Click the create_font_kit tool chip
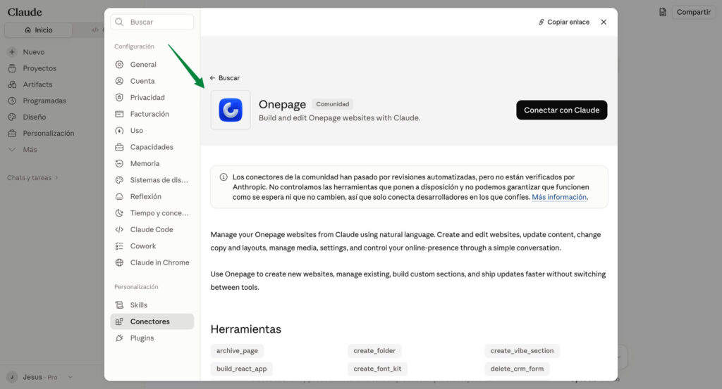The image size is (722, 389). coord(377,369)
